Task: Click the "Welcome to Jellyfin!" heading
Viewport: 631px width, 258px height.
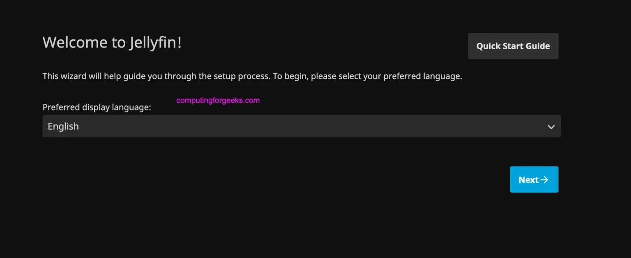Action: [112, 42]
